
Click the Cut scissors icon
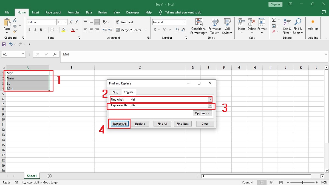pyautogui.click(x=15, y=20)
